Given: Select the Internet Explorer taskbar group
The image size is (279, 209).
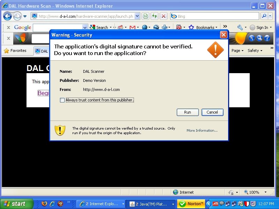Looking at the screenshot, I should (101, 204).
